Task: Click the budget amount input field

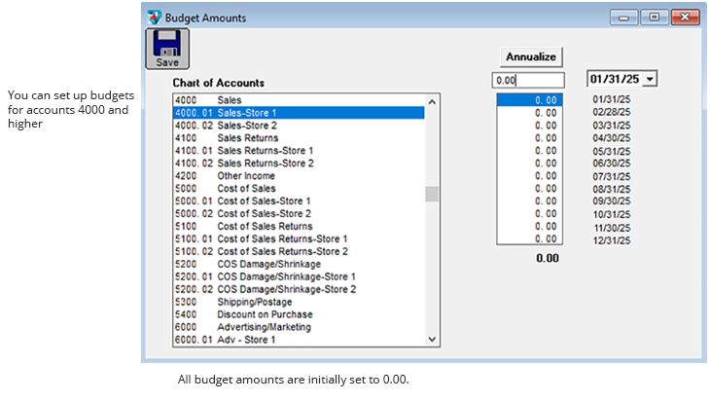Action: (528, 81)
